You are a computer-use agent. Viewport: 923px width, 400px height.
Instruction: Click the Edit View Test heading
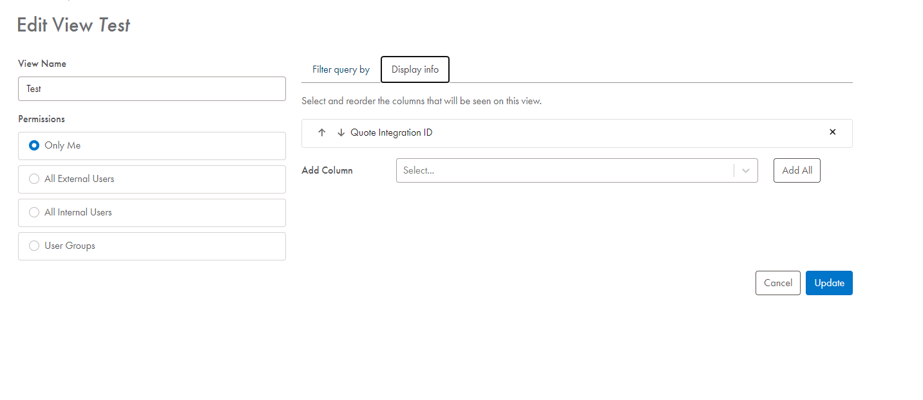[x=73, y=25]
